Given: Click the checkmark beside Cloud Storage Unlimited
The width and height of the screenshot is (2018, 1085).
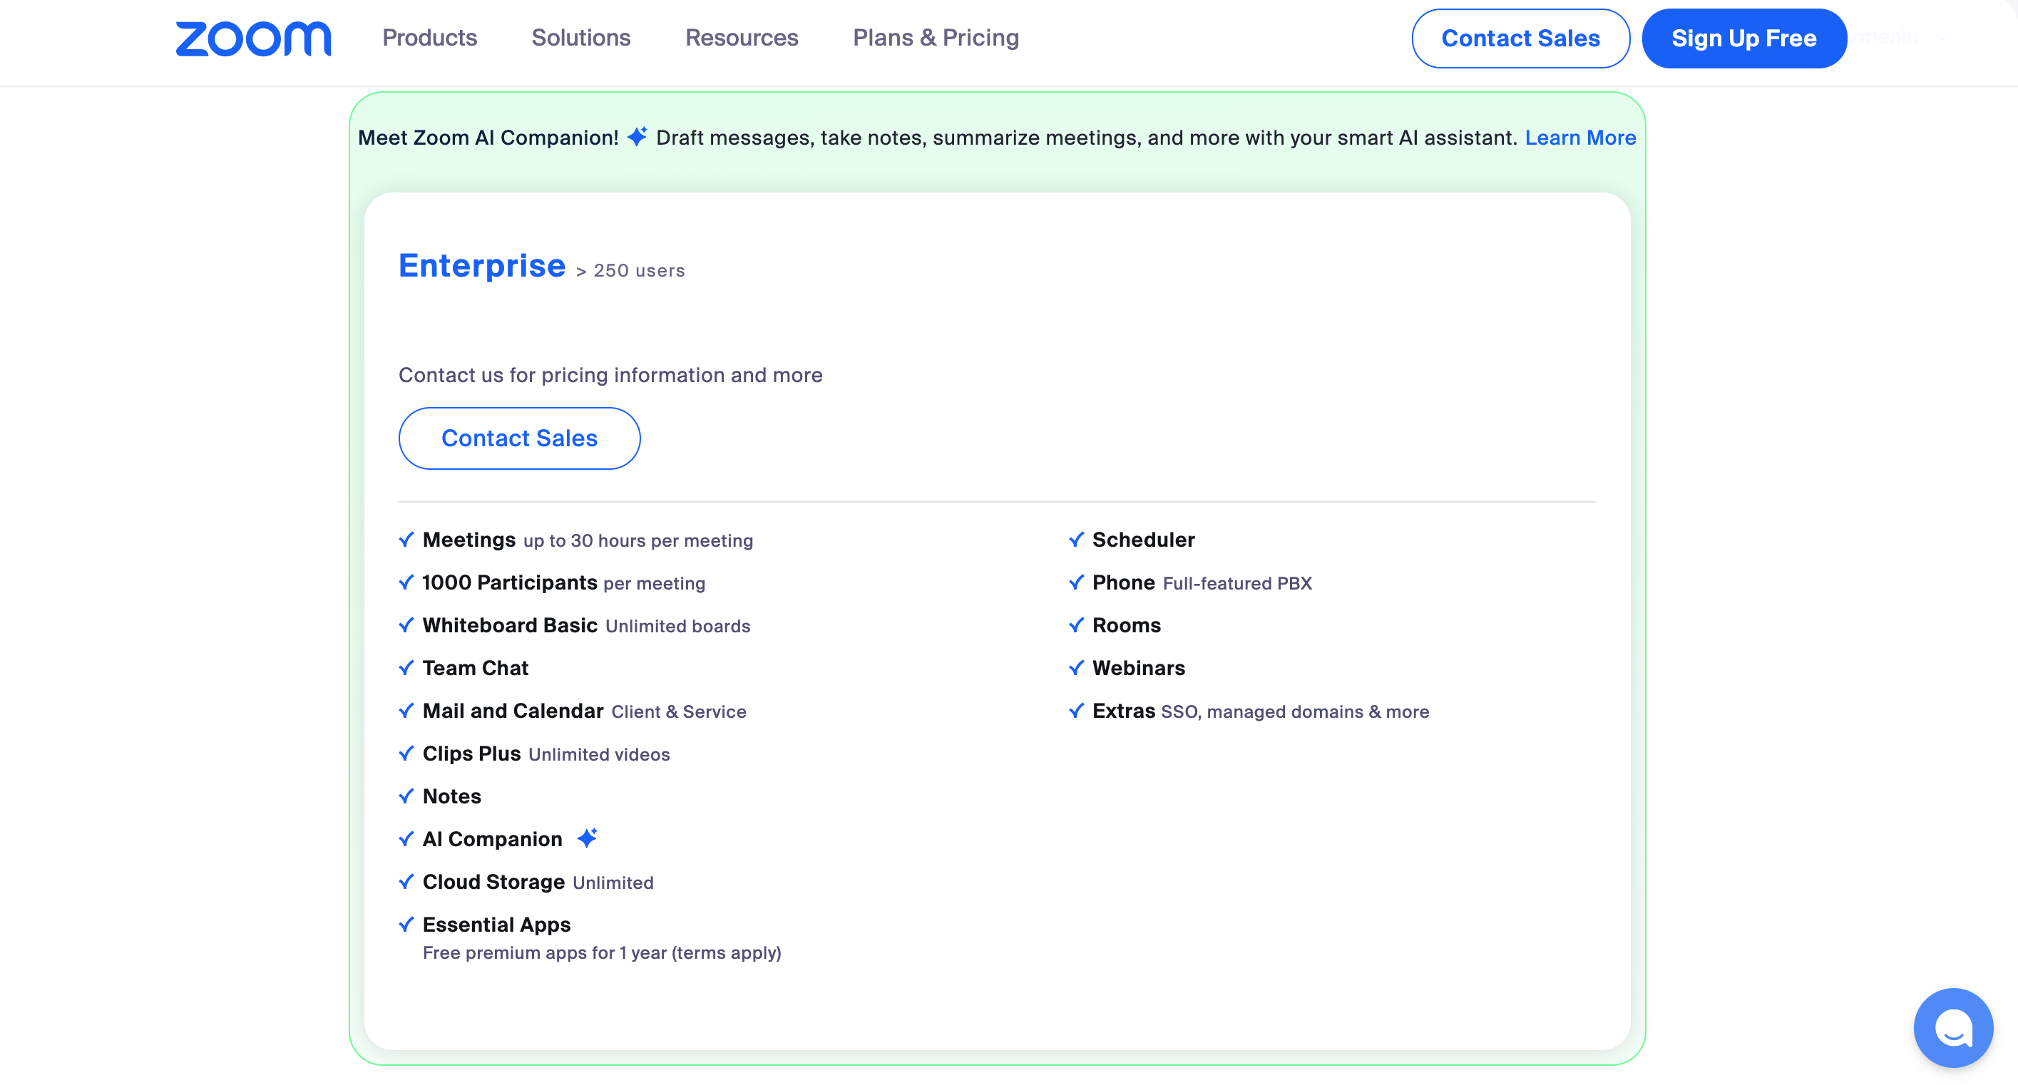Looking at the screenshot, I should 406,881.
